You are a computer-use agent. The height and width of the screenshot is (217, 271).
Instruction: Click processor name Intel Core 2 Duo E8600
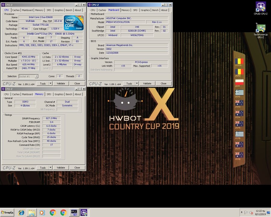[41, 17]
